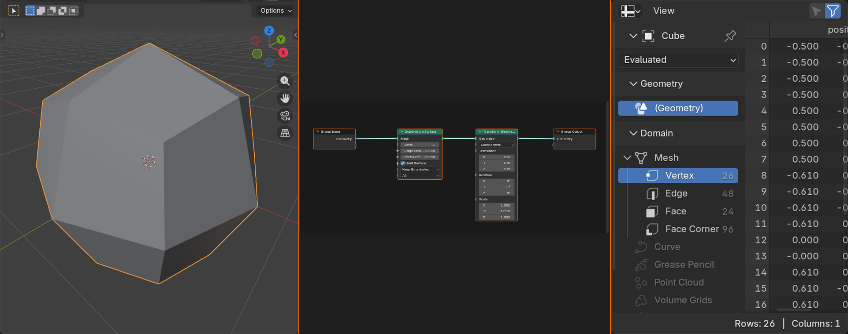Open the Keep Boundaries dropdown
The height and width of the screenshot is (334, 848).
pyautogui.click(x=420, y=169)
